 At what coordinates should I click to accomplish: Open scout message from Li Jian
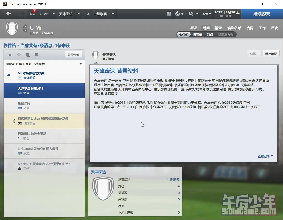pos(44,121)
